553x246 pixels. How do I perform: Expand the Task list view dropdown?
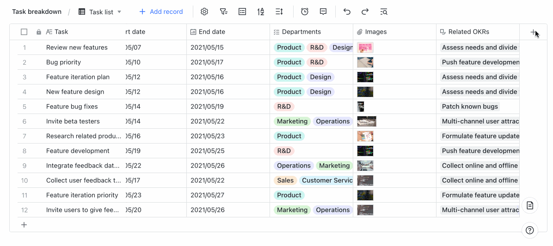coord(119,12)
